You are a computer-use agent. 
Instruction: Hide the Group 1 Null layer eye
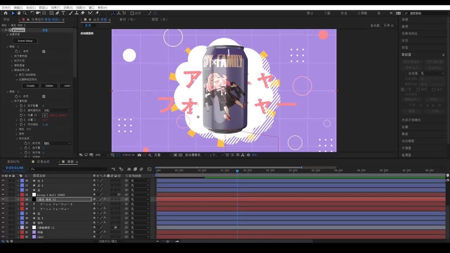3,195
